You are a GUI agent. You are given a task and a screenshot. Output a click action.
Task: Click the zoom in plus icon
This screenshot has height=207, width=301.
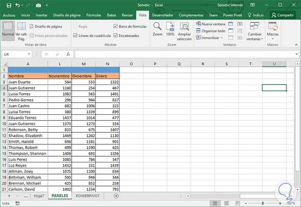coord(280,203)
